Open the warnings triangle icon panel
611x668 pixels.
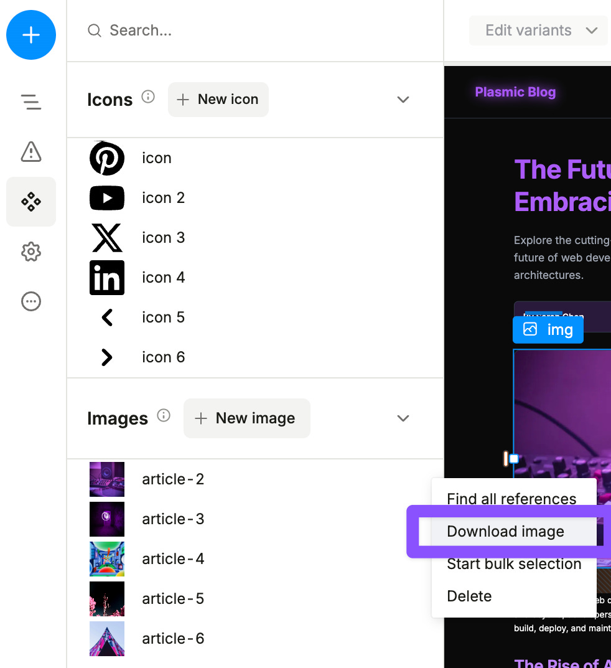(x=31, y=152)
